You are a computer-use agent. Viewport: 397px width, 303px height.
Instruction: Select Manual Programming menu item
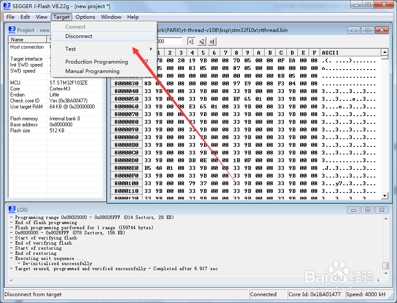coord(104,71)
